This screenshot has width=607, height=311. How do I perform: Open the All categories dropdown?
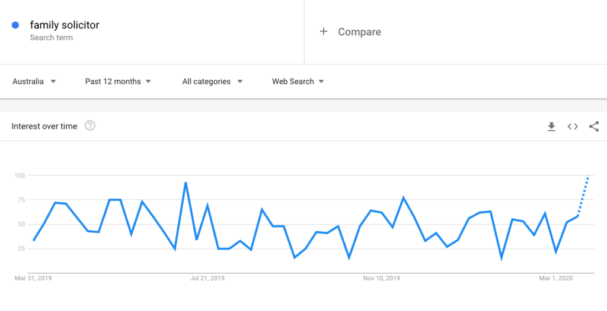(213, 82)
